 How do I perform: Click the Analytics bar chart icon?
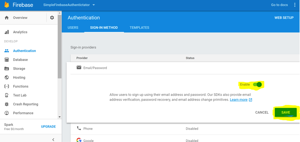pyautogui.click(x=7, y=32)
